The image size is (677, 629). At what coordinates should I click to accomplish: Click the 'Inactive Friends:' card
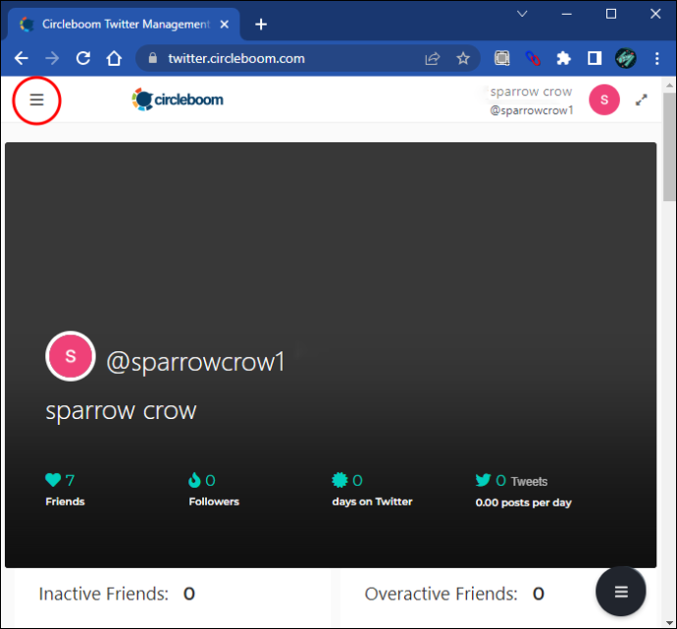(x=173, y=598)
